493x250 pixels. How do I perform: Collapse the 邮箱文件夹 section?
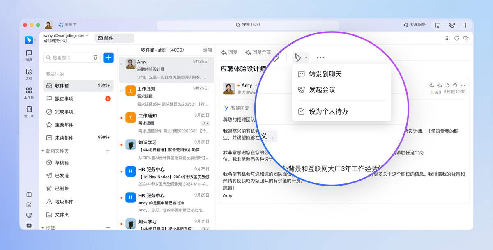tap(43, 151)
